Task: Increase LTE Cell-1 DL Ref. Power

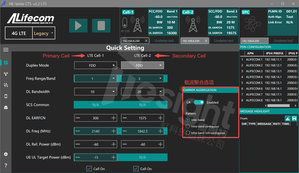Action: coord(114,144)
